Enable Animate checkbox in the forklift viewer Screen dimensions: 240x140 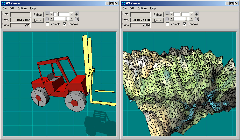click(47, 24)
